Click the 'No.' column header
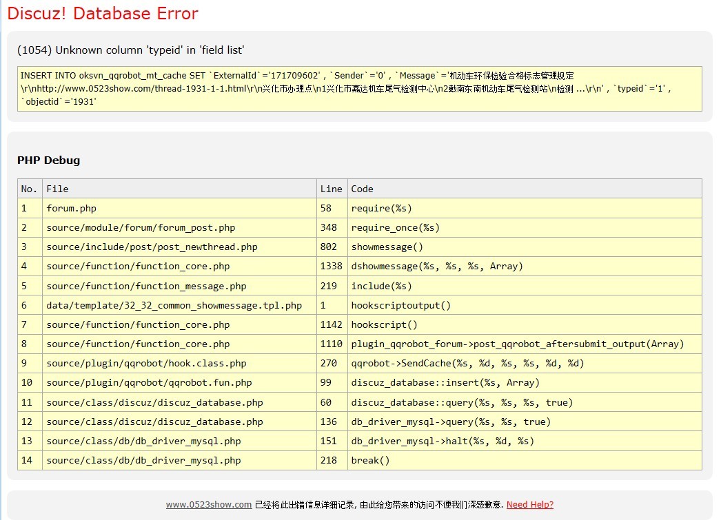The height and width of the screenshot is (520, 721). [30, 189]
